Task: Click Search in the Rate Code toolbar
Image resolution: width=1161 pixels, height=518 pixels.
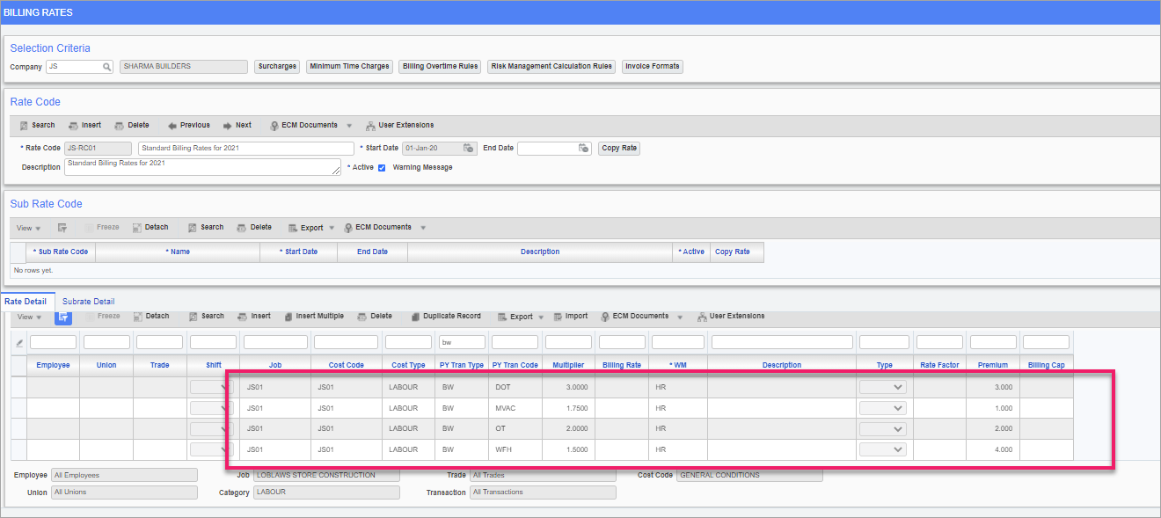Action: pyautogui.click(x=37, y=125)
